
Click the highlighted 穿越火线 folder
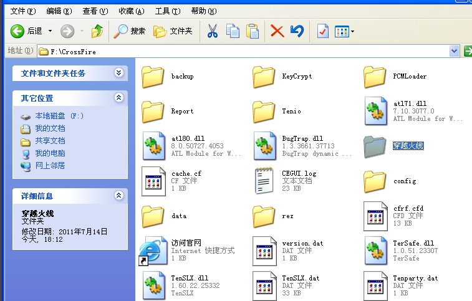[393, 146]
